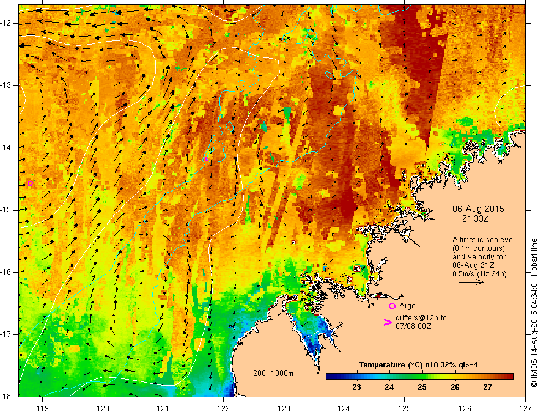The width and height of the screenshot is (538, 415).
Task: Click the '06-Aug-2015' date label
Action: [478, 209]
